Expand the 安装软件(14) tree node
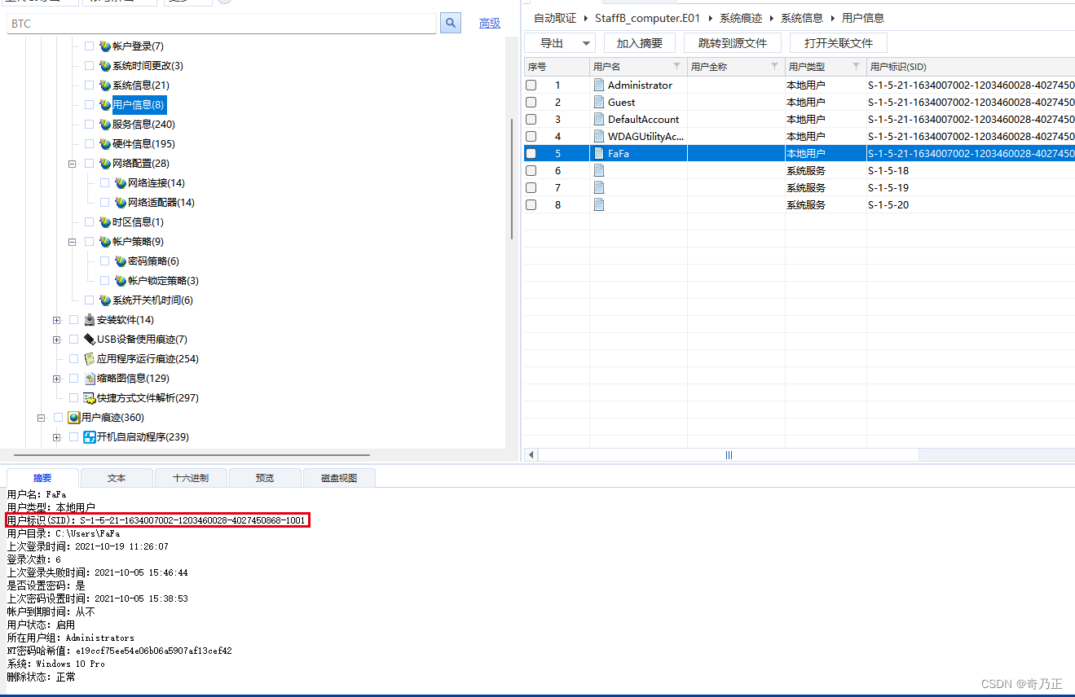Viewport: 1075px width, 697px height. (56, 320)
